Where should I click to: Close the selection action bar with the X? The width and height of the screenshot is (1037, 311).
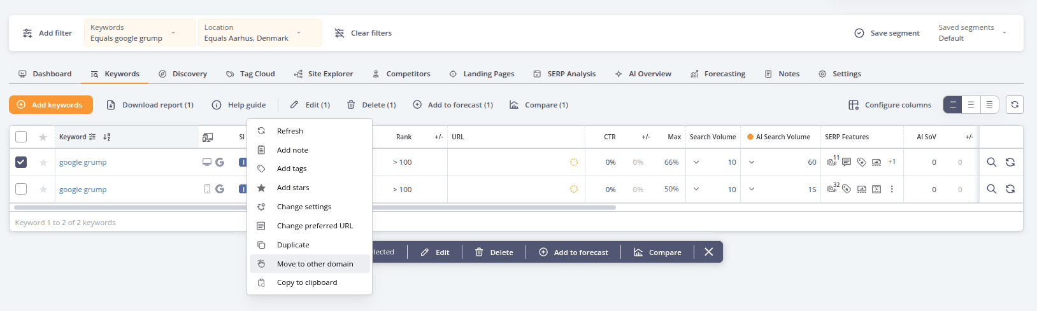pyautogui.click(x=709, y=252)
